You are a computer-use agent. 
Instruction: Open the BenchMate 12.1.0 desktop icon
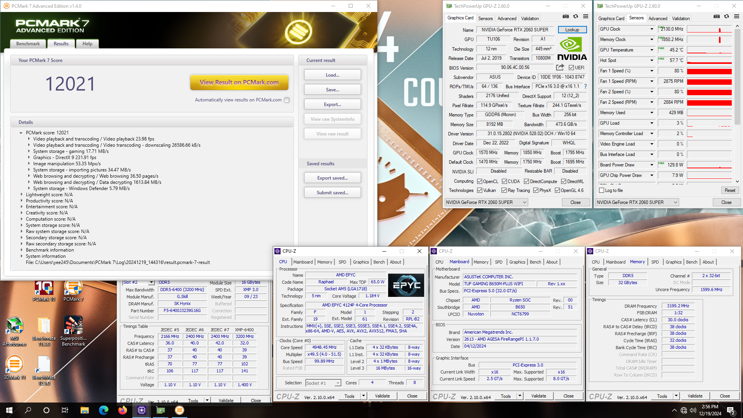(x=44, y=370)
